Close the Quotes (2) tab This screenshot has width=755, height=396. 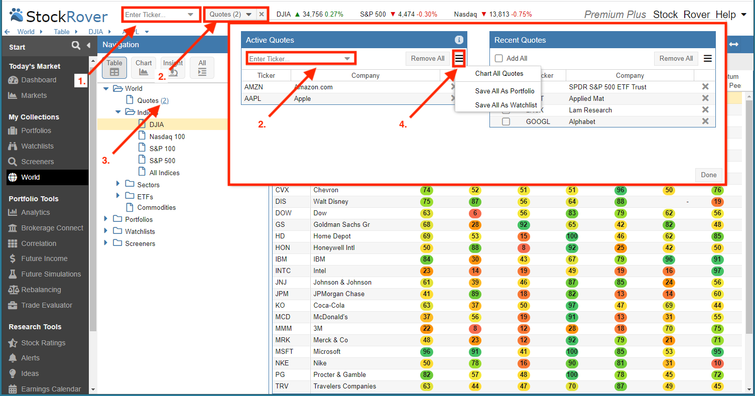pos(262,15)
